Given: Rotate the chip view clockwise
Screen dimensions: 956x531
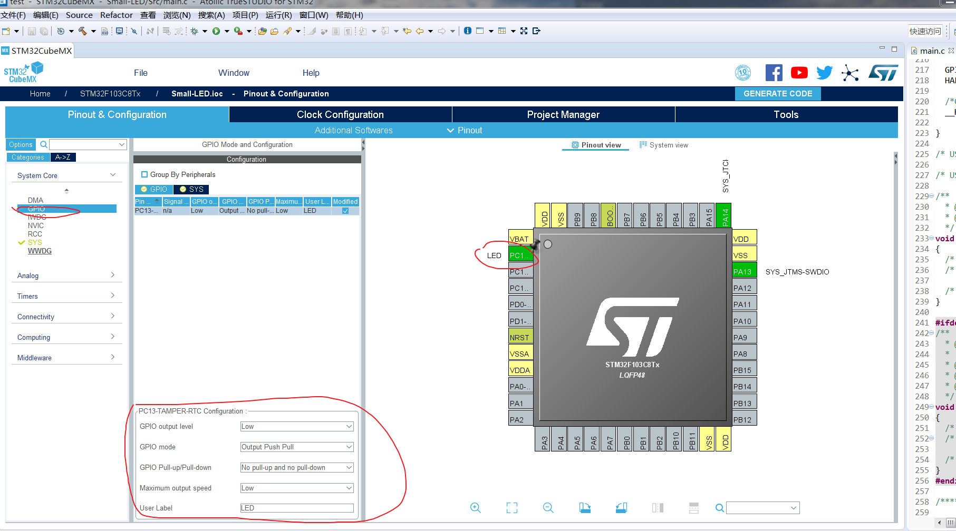Looking at the screenshot, I should click(x=585, y=508).
